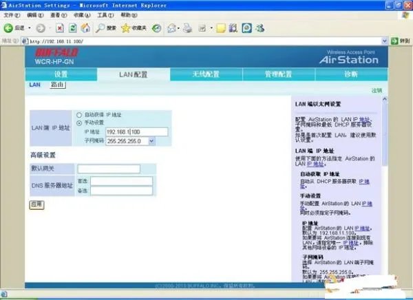Switch to the 设置 tab
Viewport: 413px width, 300px height.
61,74
